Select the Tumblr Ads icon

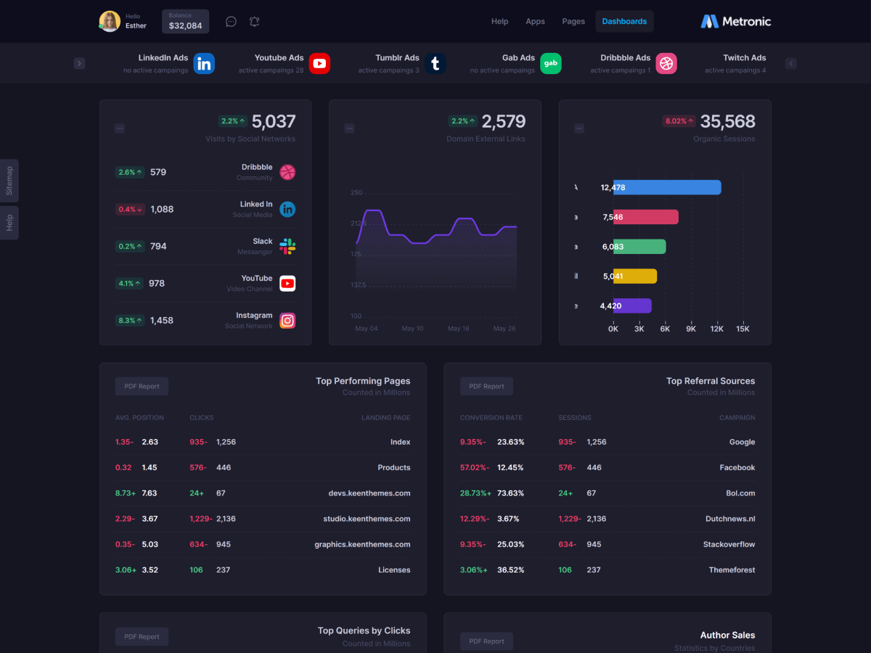click(x=435, y=64)
